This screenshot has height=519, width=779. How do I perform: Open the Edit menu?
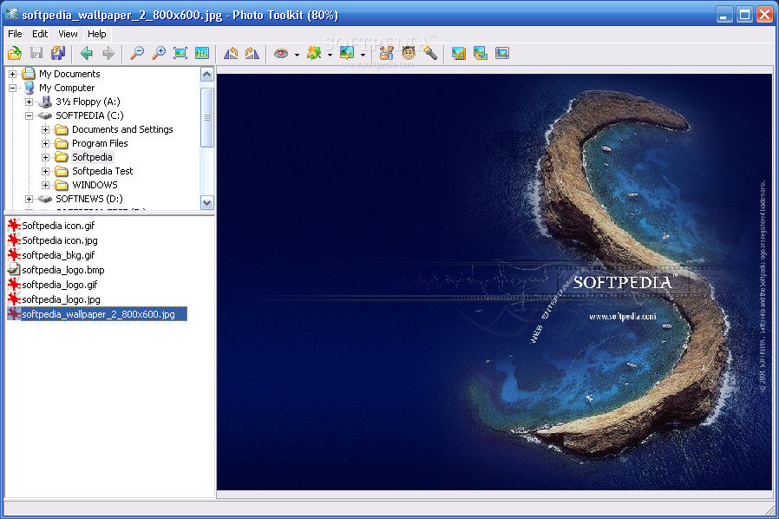pyautogui.click(x=40, y=34)
